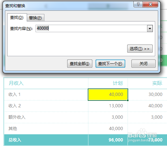Click the 查找下一个(F) button
The image size is (167, 146).
point(110,64)
